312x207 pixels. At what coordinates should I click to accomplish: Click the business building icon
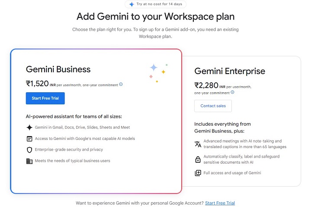pos(29,161)
